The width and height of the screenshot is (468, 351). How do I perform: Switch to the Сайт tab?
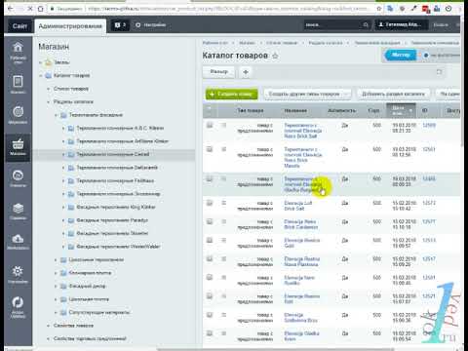click(19, 25)
